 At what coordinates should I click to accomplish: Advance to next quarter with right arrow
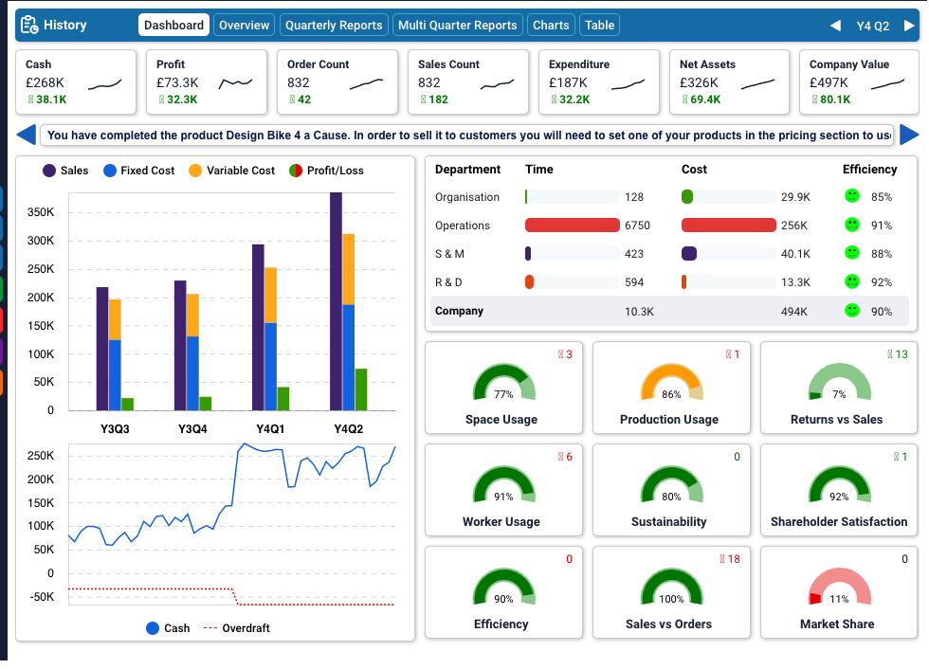click(909, 26)
